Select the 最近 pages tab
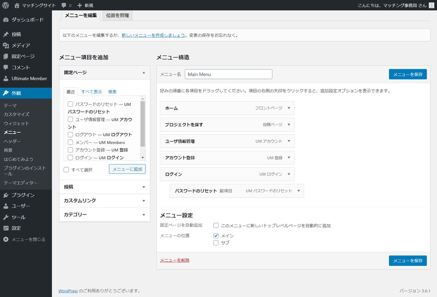This screenshot has width=437, height=297. [71, 92]
